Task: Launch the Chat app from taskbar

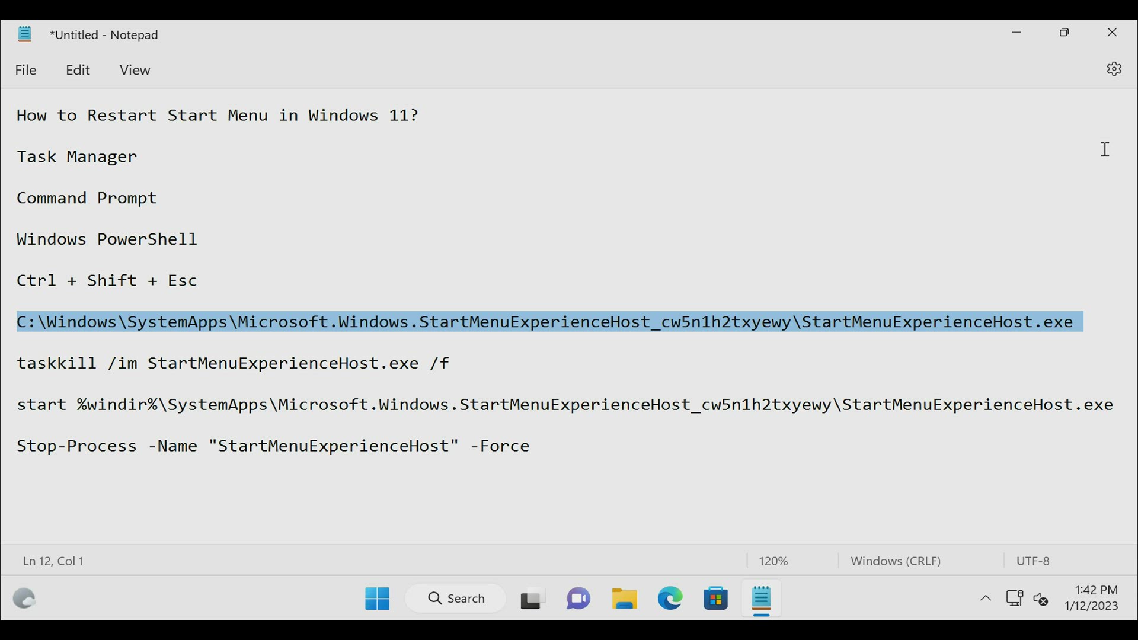Action: coord(578,599)
